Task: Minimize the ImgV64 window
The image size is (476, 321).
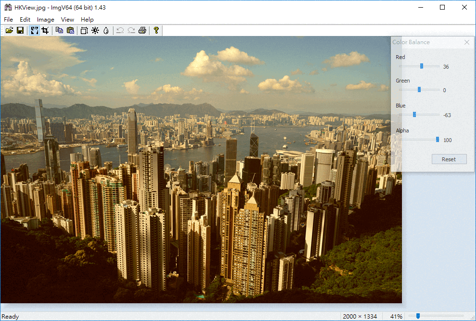Action: pyautogui.click(x=420, y=7)
